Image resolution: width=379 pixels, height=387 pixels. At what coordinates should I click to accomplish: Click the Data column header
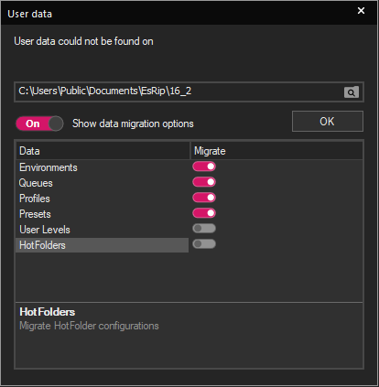tap(103, 151)
